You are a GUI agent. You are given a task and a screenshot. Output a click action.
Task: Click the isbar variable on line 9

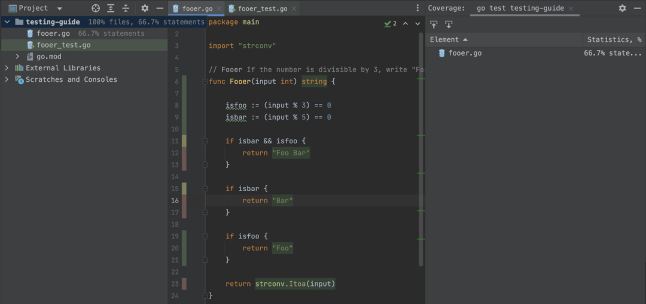coord(236,117)
